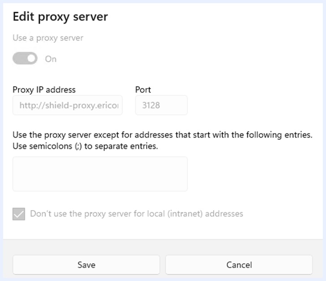This screenshot has height=281, width=326.
Task: Click the exceptions instruction text starting "Use the proxy server except"
Action: pyautogui.click(x=162, y=135)
